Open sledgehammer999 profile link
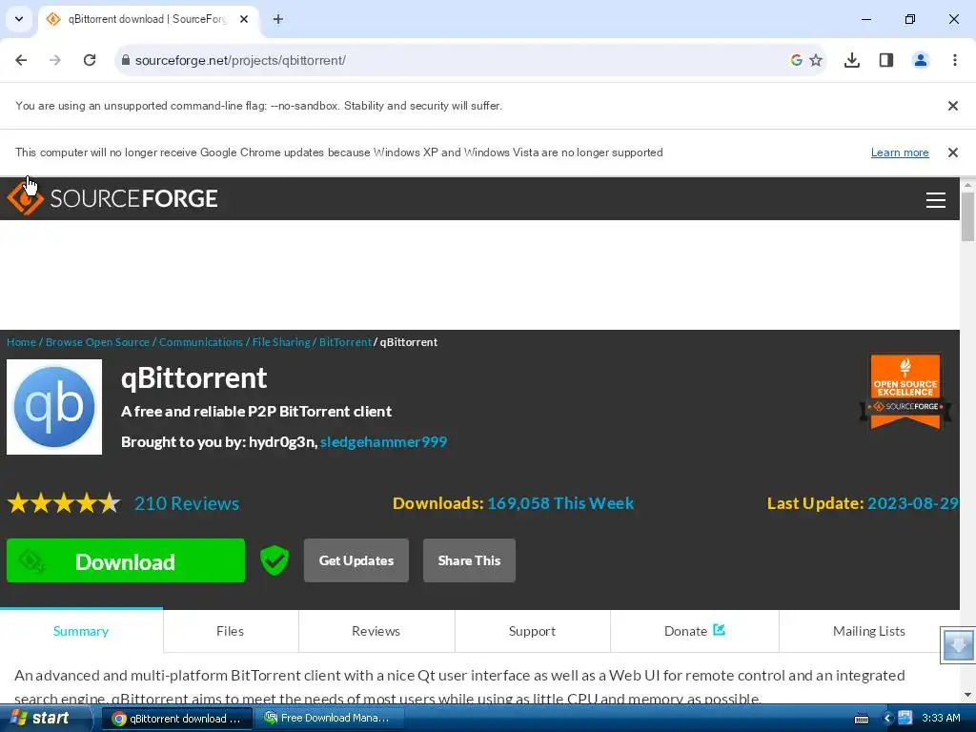 383,442
